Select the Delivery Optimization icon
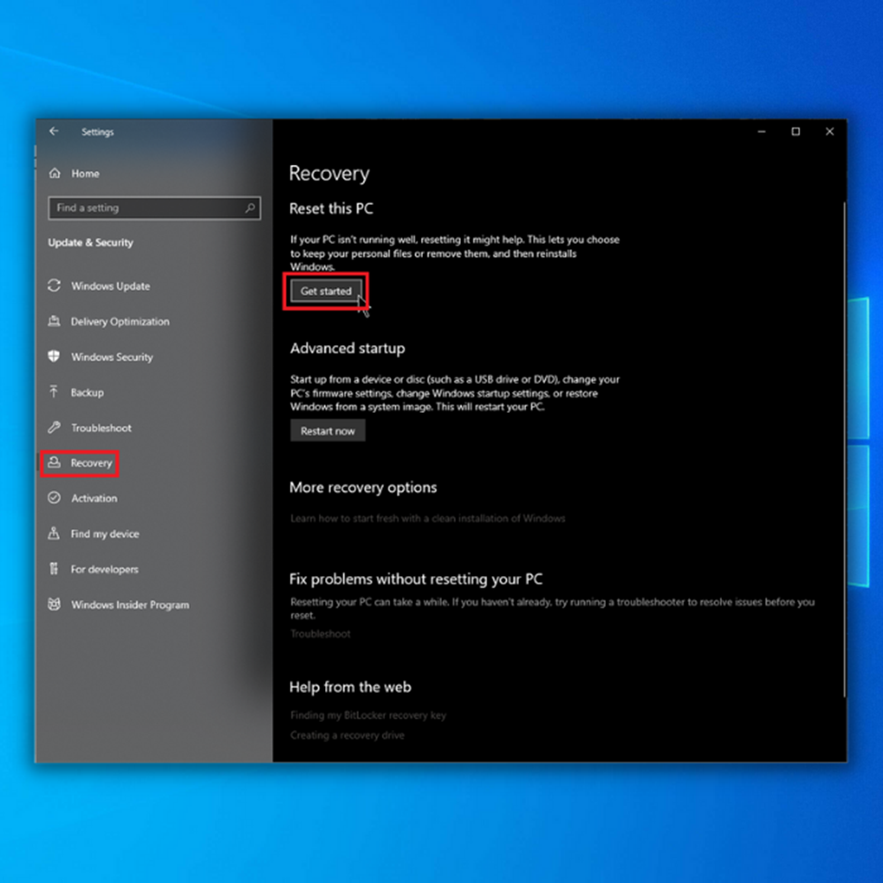883x883 pixels. coord(54,321)
